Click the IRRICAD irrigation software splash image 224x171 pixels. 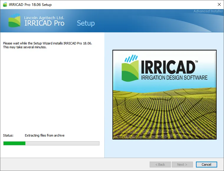click(x=164, y=94)
